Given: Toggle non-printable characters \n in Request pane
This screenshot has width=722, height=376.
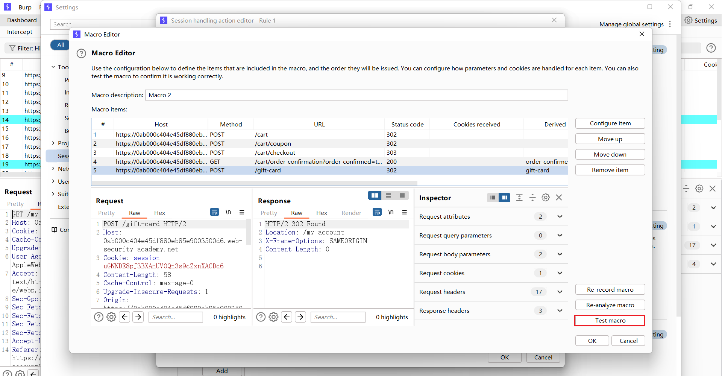Looking at the screenshot, I should coord(228,212).
